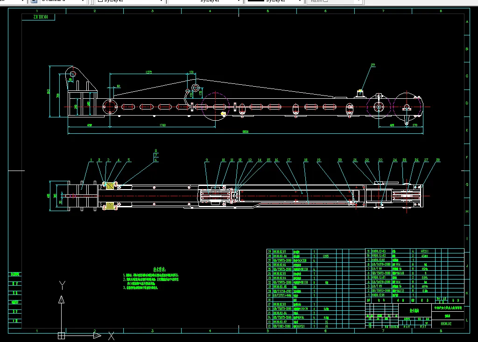
Task: Click zone number 7 on bottom border
Action: [383, 331]
